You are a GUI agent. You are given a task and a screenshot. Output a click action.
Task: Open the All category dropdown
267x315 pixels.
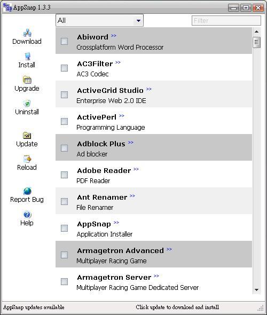[x=99, y=20]
